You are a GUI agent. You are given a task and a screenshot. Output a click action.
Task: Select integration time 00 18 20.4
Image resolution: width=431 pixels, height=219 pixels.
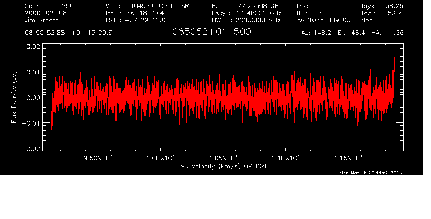pos(146,13)
